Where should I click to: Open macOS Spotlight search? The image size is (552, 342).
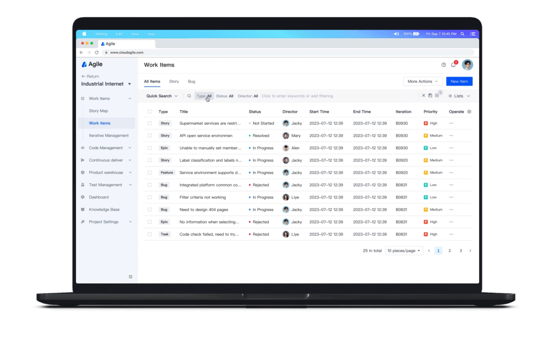[x=462, y=34]
